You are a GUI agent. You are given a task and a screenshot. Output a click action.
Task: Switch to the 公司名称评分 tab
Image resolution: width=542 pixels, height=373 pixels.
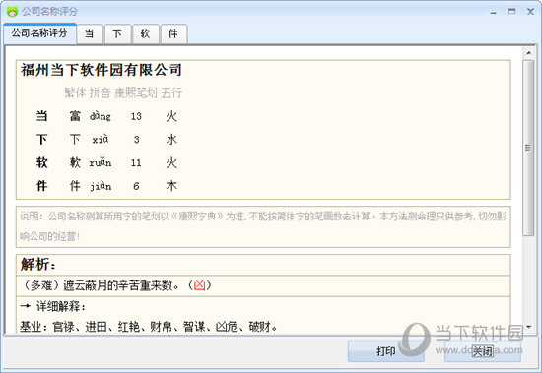pos(39,33)
